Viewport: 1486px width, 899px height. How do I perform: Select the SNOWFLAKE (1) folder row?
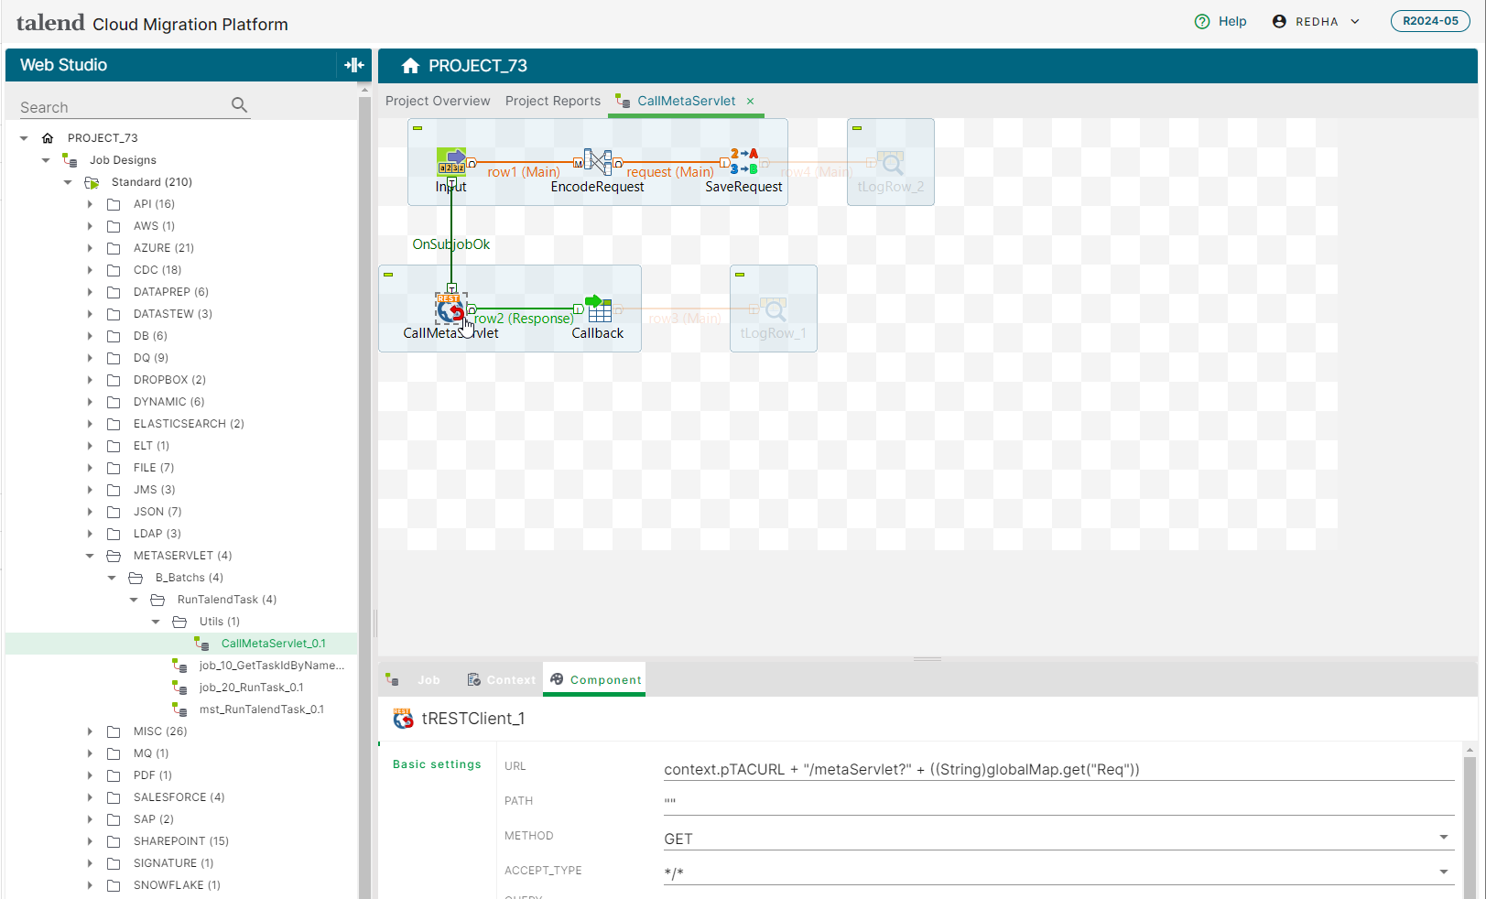(x=181, y=885)
